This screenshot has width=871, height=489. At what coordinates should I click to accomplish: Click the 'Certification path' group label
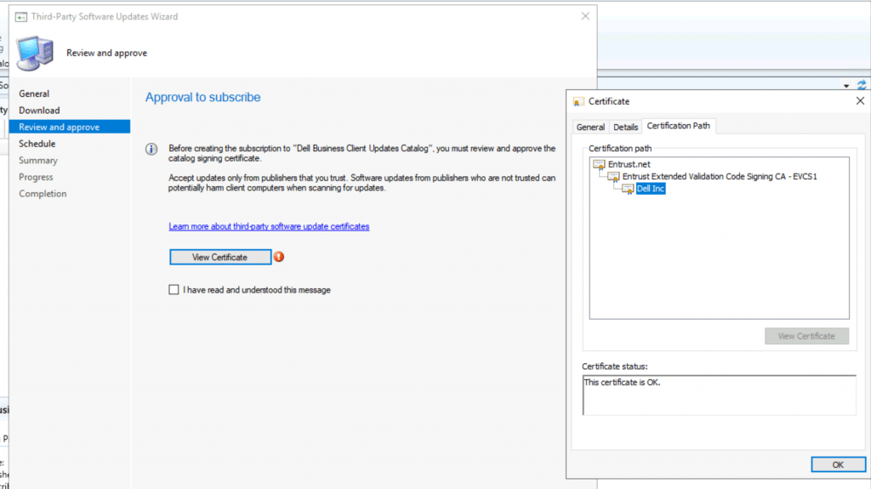[x=620, y=148]
